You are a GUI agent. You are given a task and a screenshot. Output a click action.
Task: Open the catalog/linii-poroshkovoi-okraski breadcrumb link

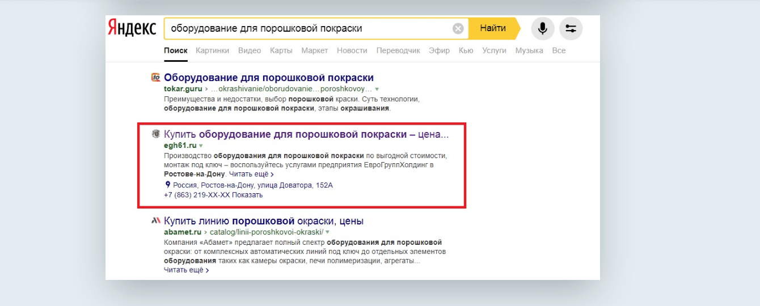point(267,232)
